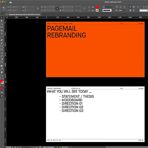148x148 pixels.
Task: Open the scale X percentage dropdown
Action: (x=54, y=7)
